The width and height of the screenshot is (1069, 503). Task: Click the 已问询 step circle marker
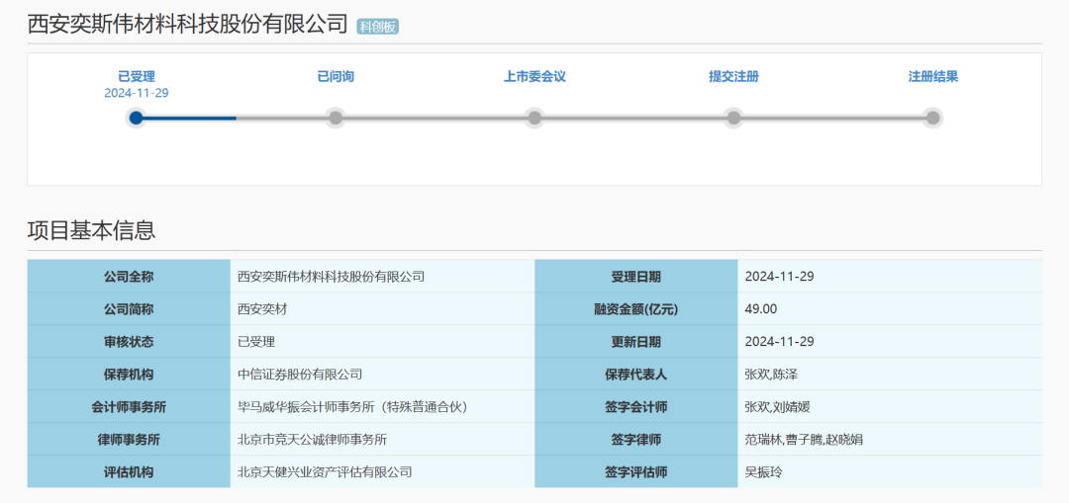pyautogui.click(x=336, y=118)
